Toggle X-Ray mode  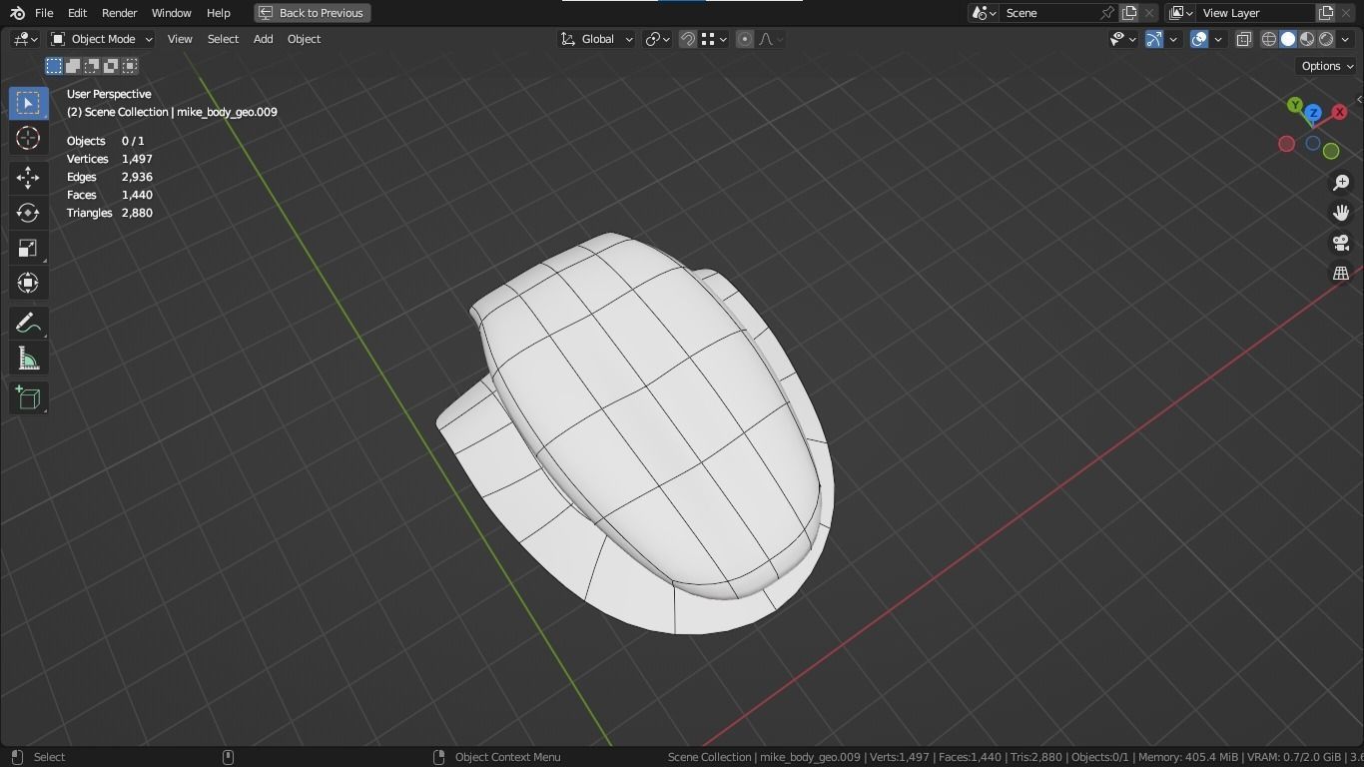point(1244,39)
